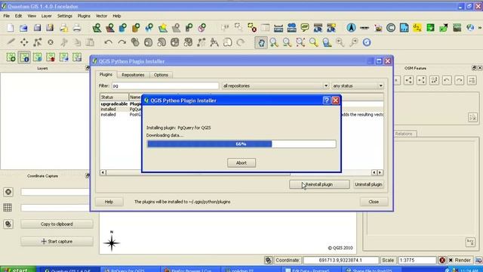Click the Deselect Features icon
This screenshot has height=272, width=483.
tap(251, 28)
